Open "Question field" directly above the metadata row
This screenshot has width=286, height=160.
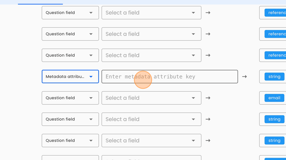(x=70, y=55)
